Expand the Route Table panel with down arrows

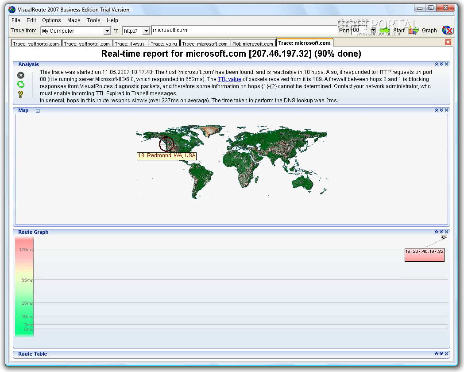[x=441, y=354]
